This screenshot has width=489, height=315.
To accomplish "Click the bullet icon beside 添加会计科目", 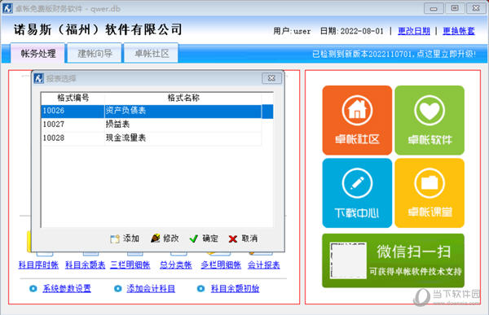I will (117, 288).
